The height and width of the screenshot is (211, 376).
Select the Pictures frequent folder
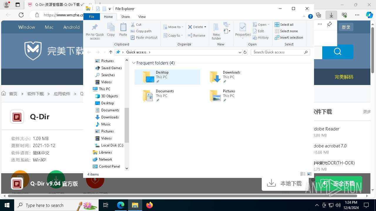point(234,96)
